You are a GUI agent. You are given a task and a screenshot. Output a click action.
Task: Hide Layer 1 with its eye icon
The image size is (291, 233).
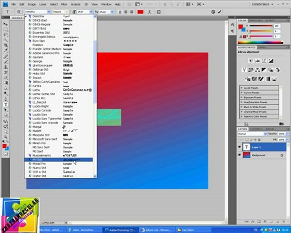point(239,147)
